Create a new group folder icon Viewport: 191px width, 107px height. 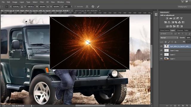pos(183,106)
